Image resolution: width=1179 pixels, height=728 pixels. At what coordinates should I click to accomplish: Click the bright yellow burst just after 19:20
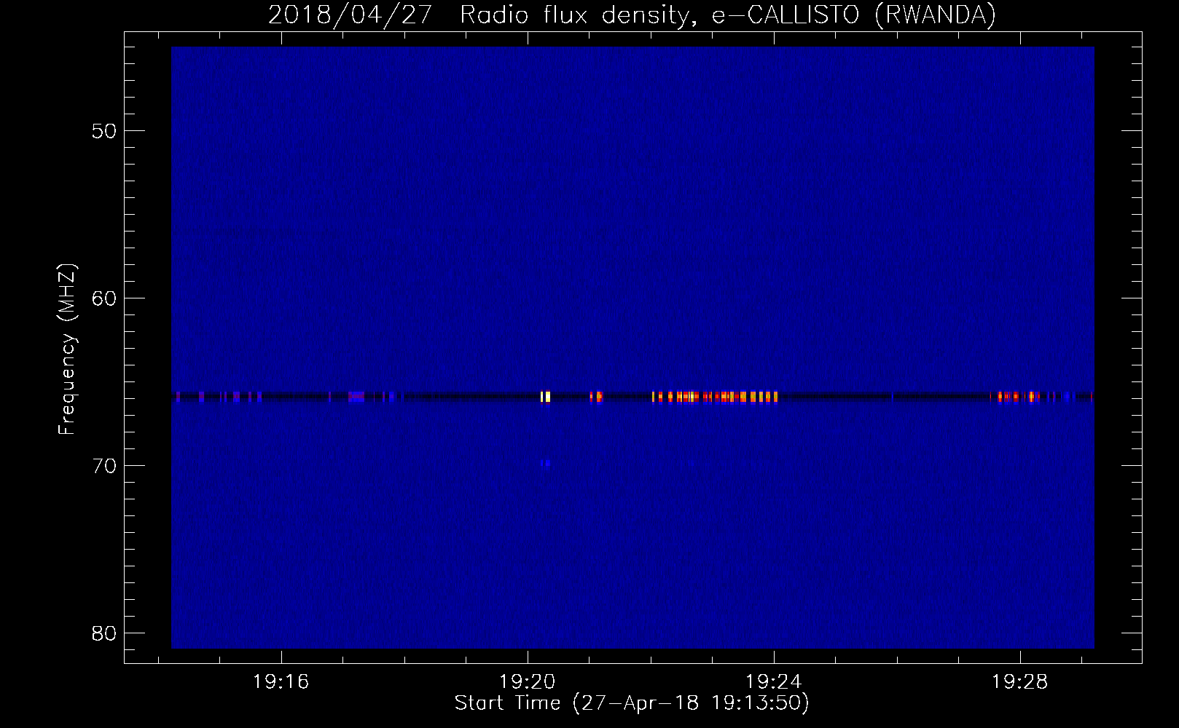[x=545, y=397]
